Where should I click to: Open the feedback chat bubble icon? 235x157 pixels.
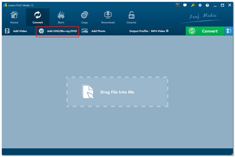185,5
